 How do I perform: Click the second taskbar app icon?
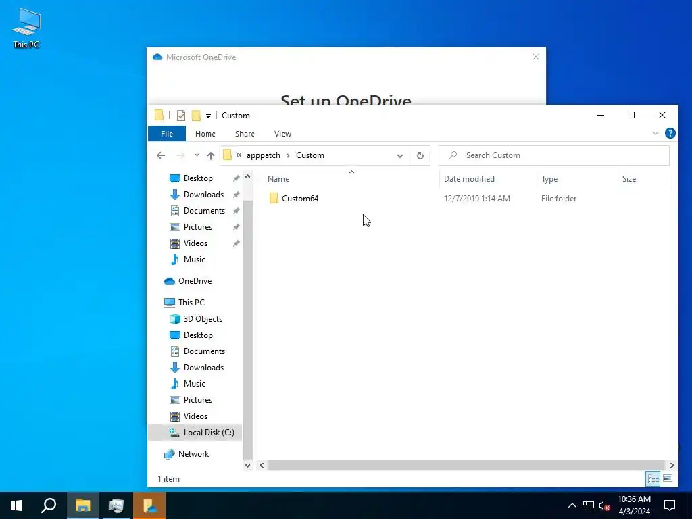coord(116,505)
